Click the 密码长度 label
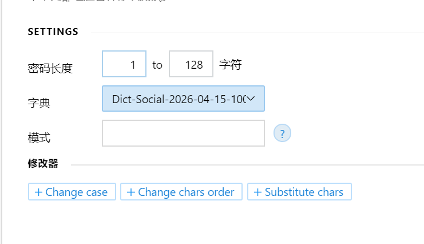 [50, 68]
